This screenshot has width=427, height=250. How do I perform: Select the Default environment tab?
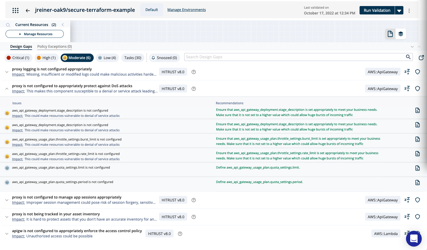point(152,10)
